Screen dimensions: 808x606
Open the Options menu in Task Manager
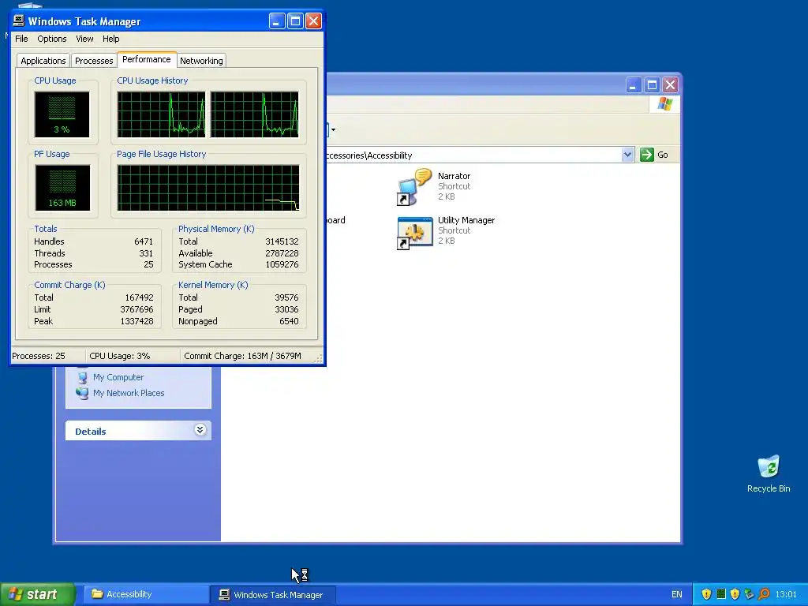[x=51, y=39]
